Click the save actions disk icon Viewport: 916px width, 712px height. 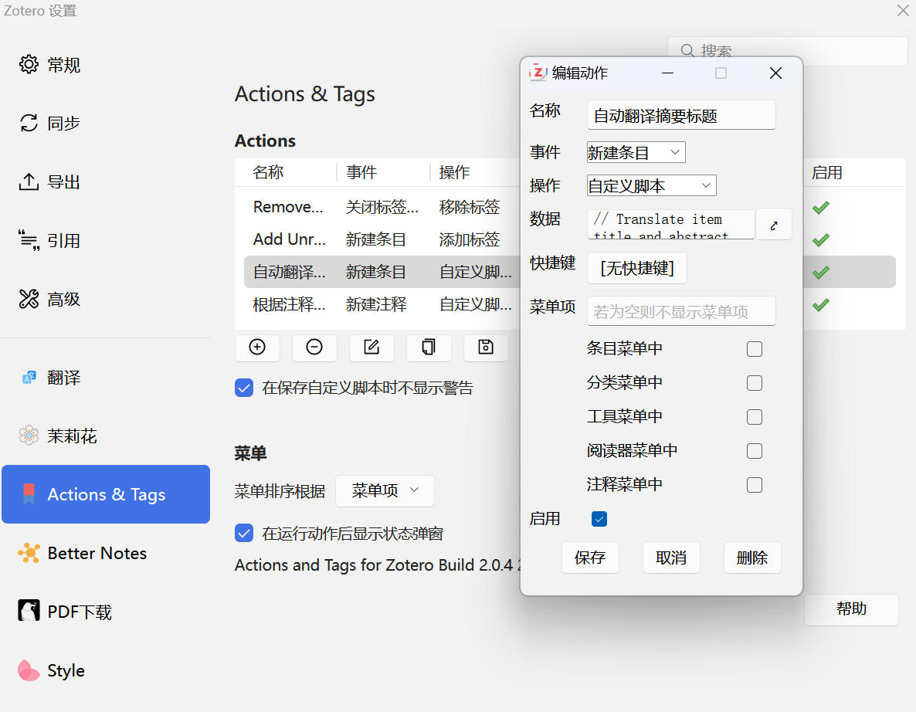point(486,348)
